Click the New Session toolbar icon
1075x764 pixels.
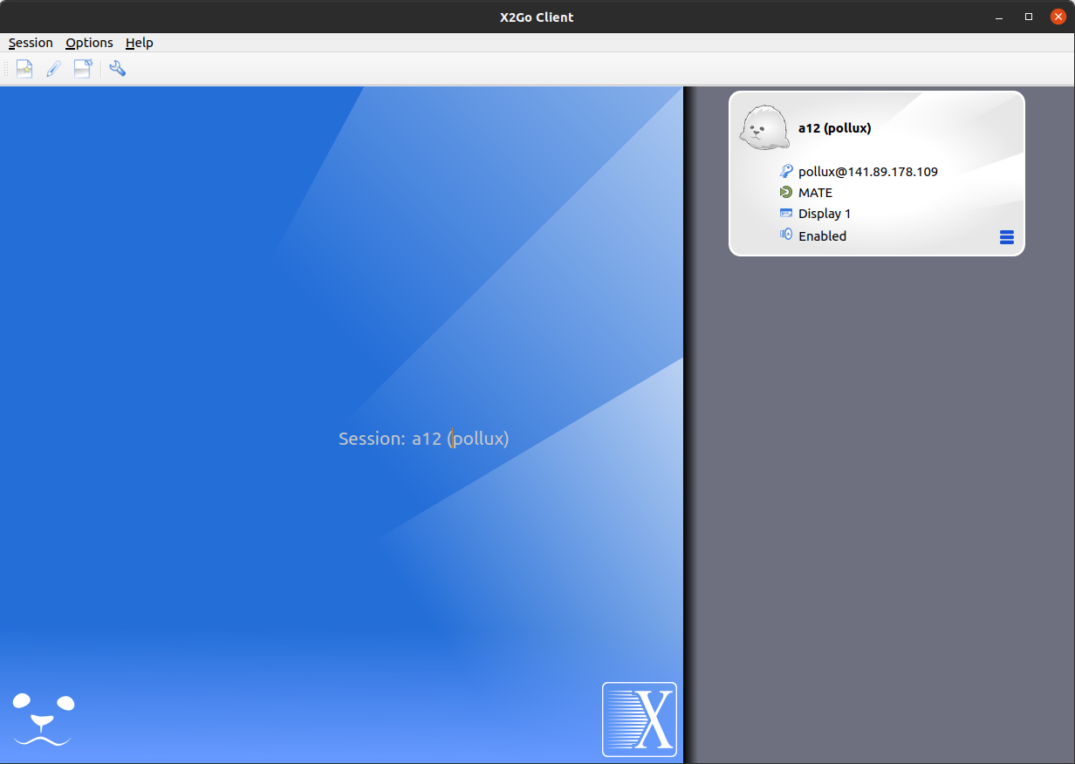click(x=24, y=69)
